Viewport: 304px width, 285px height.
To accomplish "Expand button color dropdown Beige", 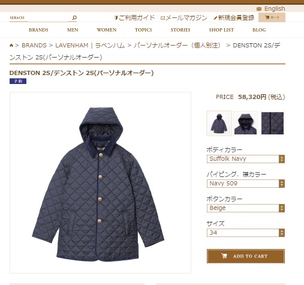I will click(246, 208).
